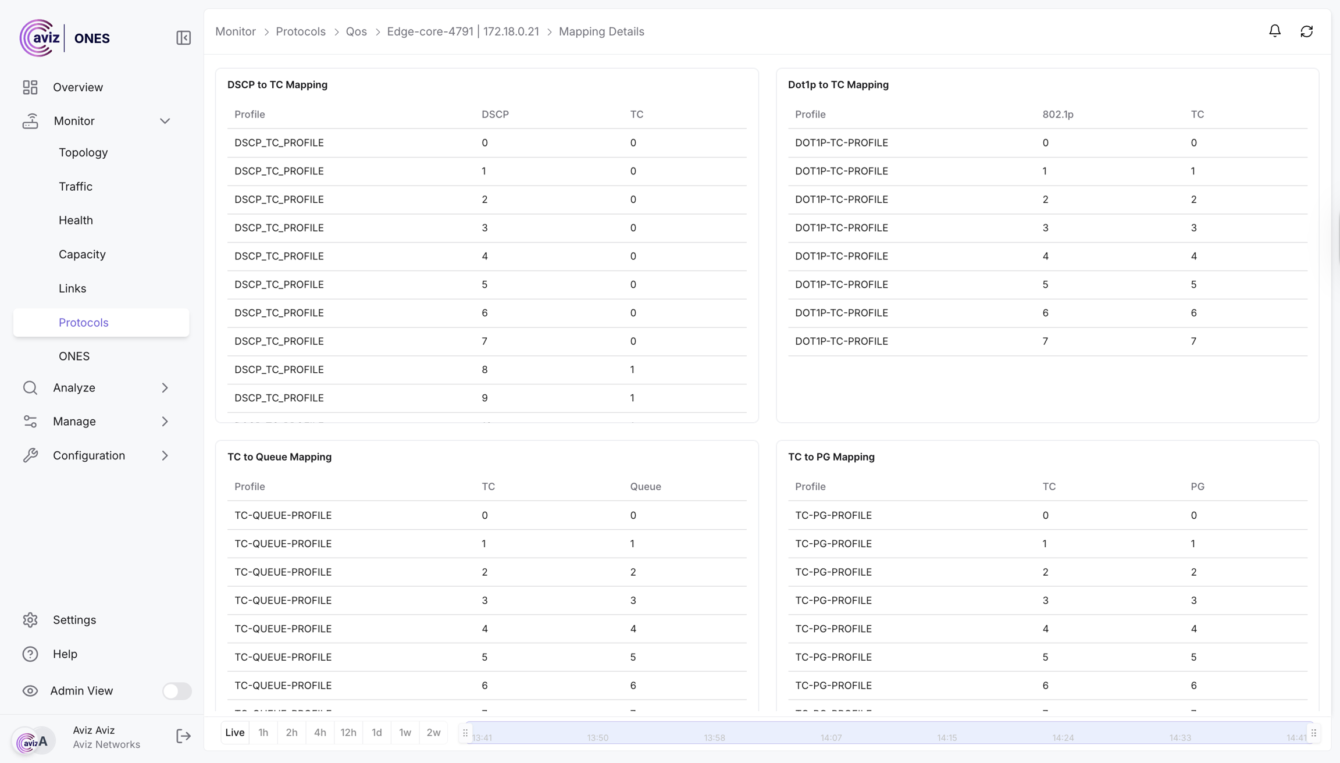Click the logout icon beside Aviz Networks
The height and width of the screenshot is (763, 1340).
pyautogui.click(x=183, y=736)
